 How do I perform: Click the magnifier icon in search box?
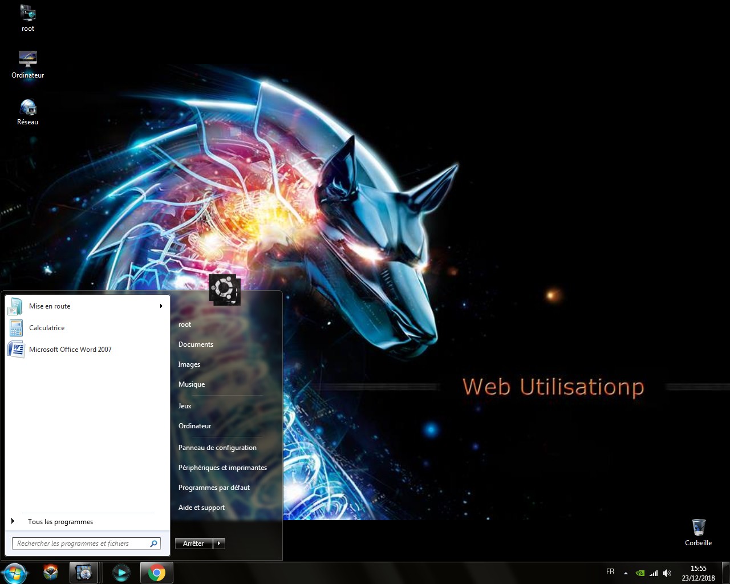(153, 544)
